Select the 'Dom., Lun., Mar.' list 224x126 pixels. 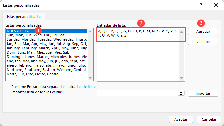point(47,52)
